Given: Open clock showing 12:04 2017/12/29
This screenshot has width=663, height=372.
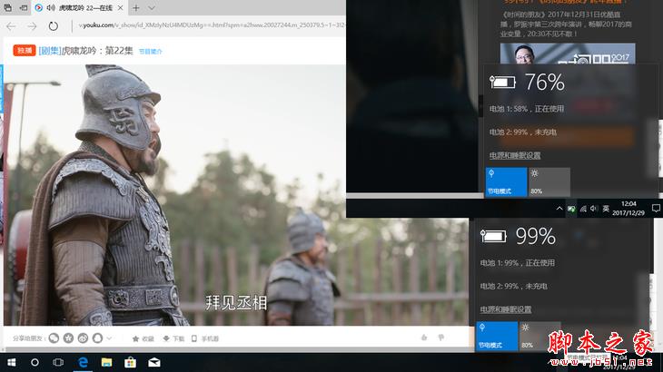Looking at the screenshot, I should pyautogui.click(x=628, y=209).
